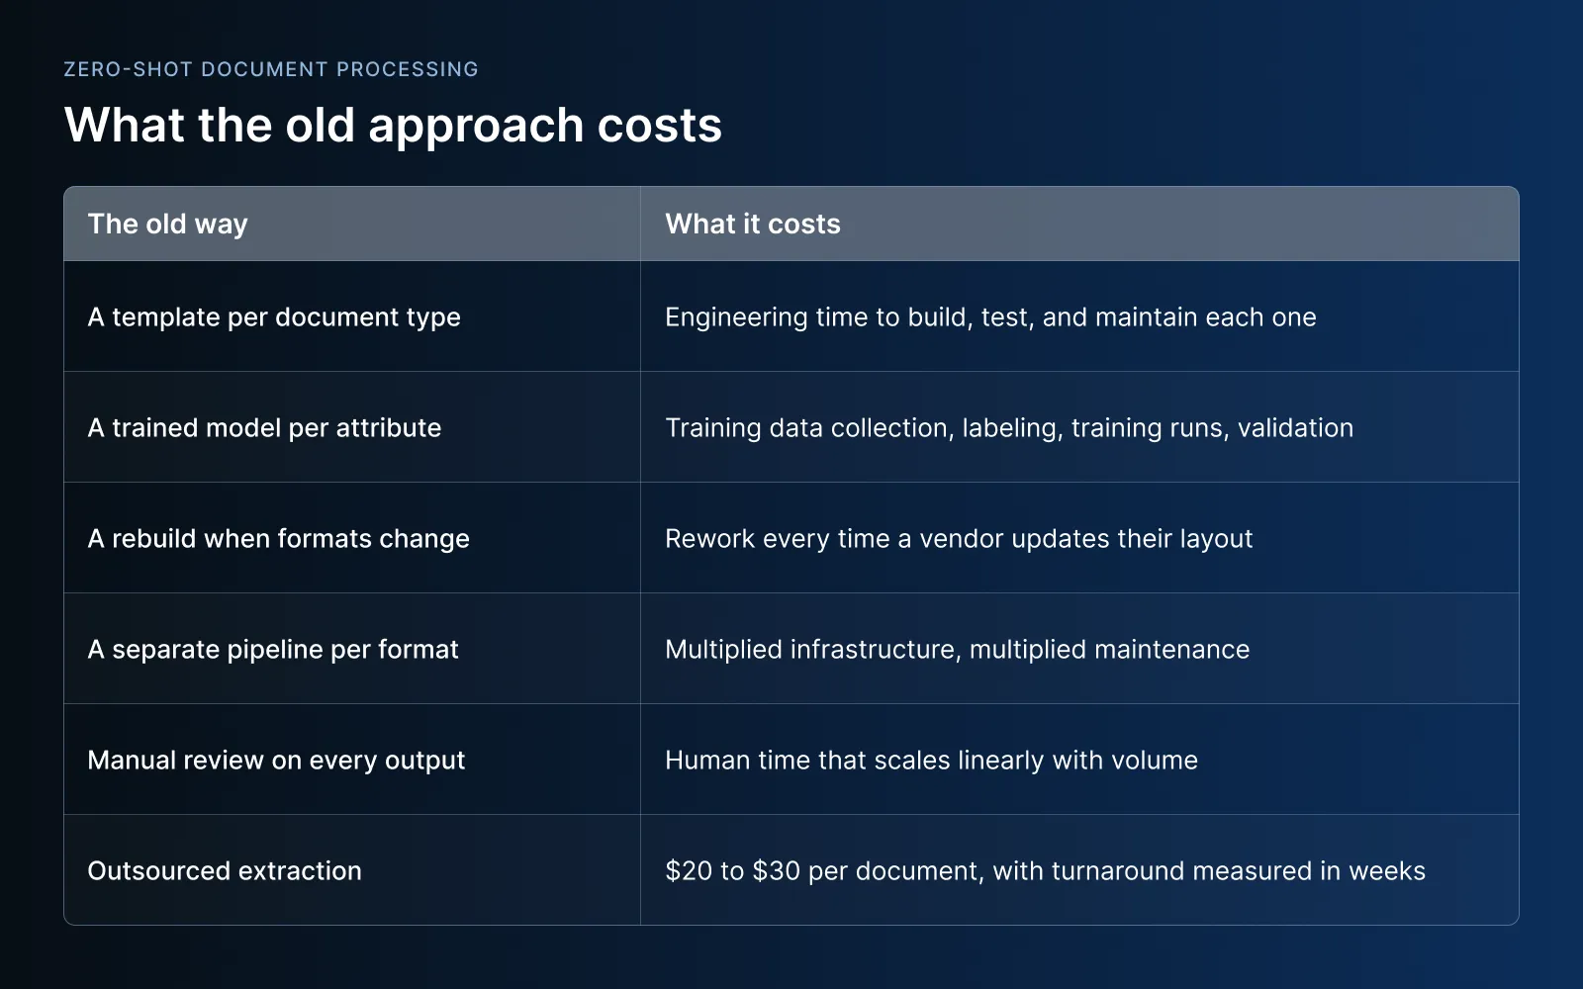This screenshot has height=989, width=1583.
Task: Click the 'What it costs' column header
Action: point(1079,224)
